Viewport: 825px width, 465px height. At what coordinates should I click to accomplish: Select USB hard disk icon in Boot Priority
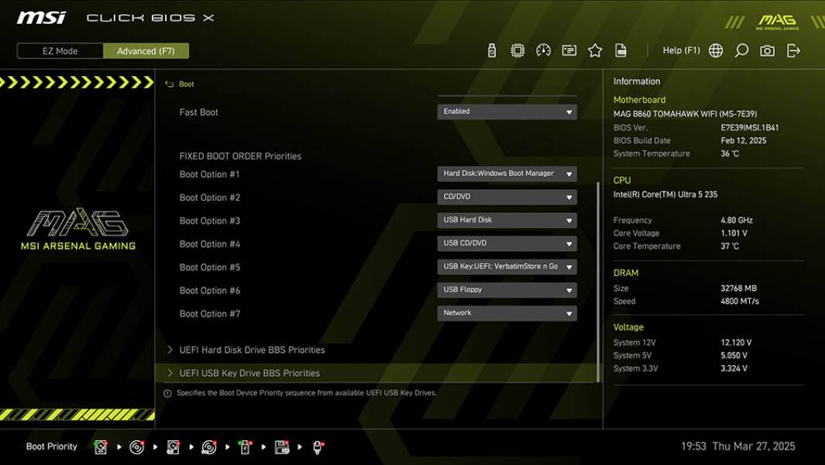click(173, 447)
